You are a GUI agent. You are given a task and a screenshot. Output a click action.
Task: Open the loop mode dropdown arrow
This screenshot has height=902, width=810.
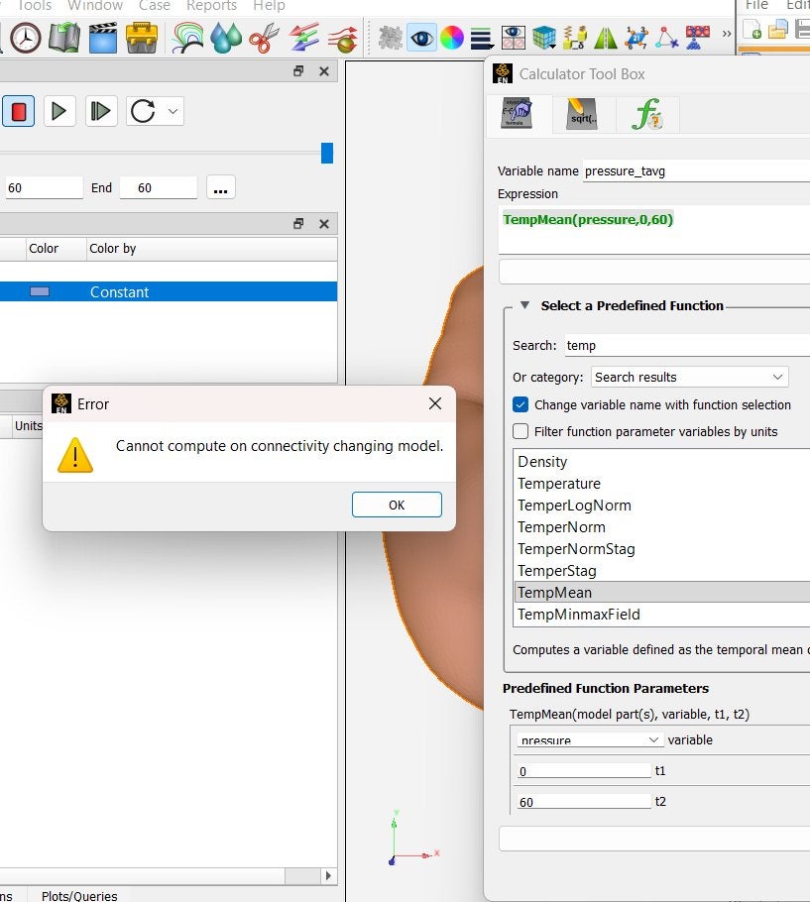(173, 111)
